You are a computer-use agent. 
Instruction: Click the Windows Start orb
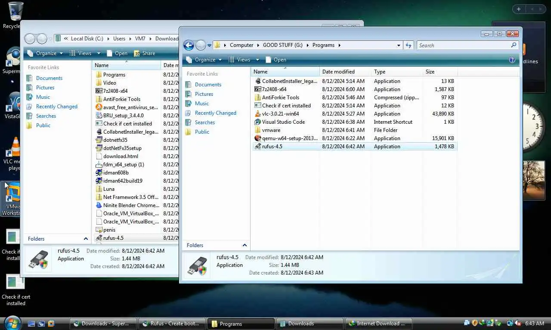pyautogui.click(x=12, y=322)
